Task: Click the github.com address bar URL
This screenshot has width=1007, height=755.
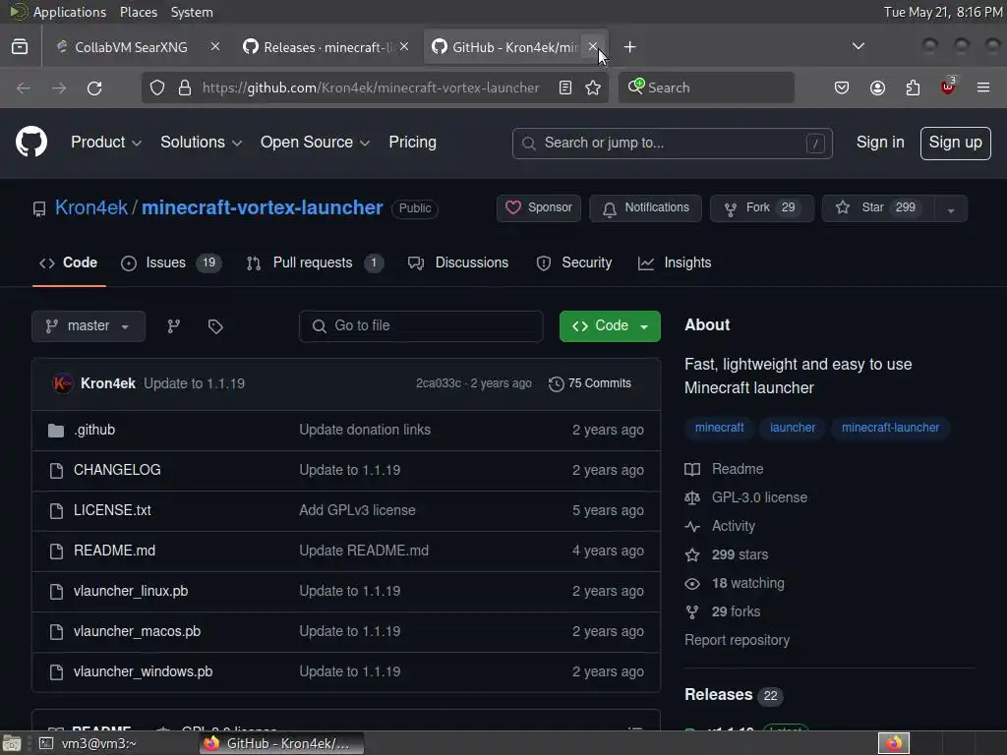Action: [x=371, y=87]
